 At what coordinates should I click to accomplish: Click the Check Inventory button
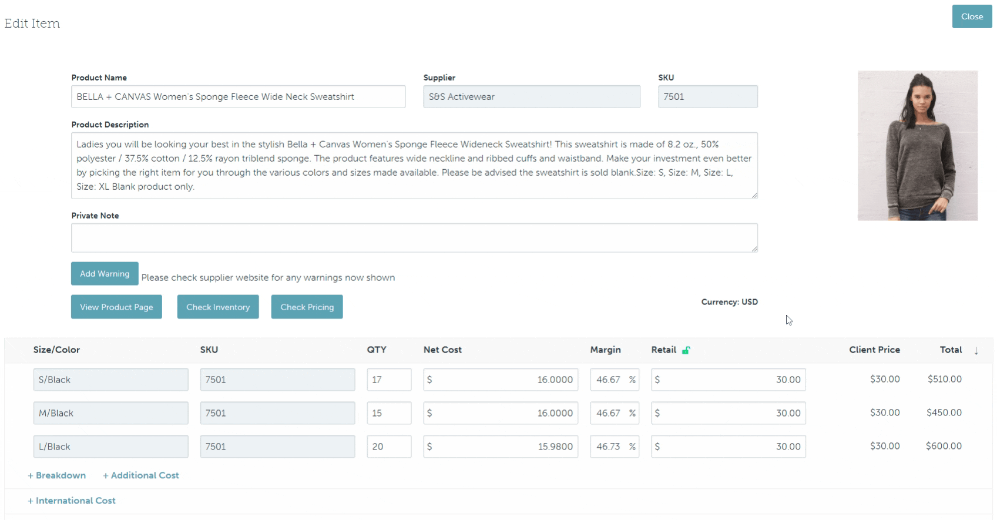218,307
